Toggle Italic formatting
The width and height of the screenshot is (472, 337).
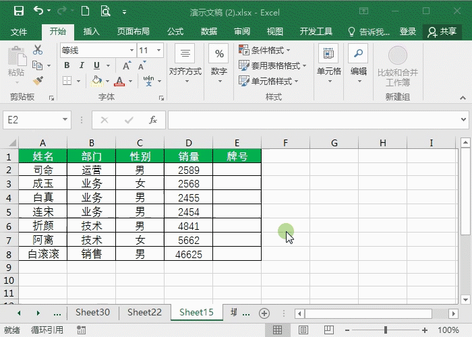click(x=82, y=65)
